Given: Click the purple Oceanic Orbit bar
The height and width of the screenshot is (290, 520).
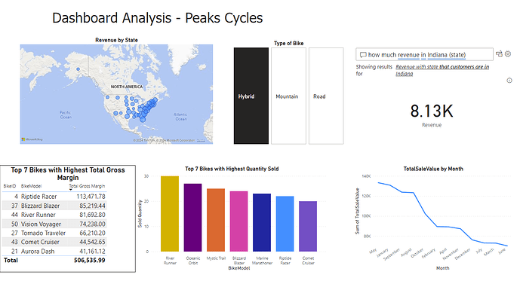Looking at the screenshot, I should [192, 218].
